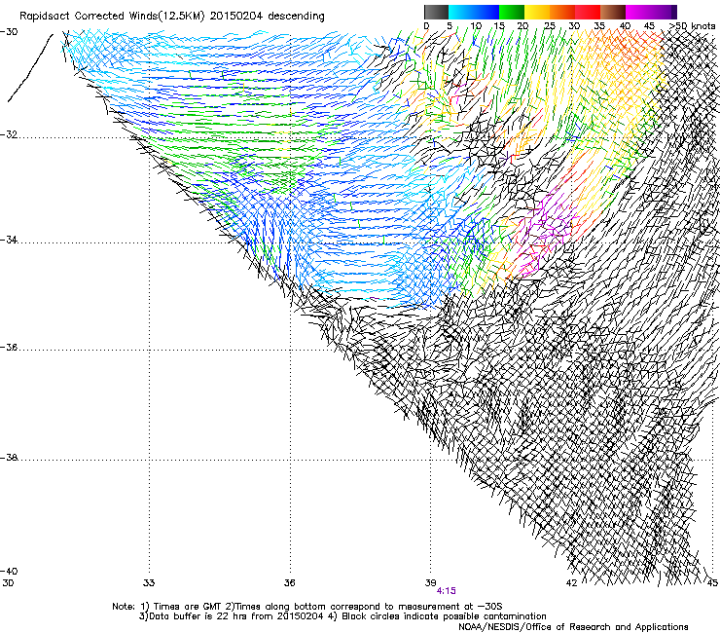Click the '36' longitude axis label

tap(289, 583)
